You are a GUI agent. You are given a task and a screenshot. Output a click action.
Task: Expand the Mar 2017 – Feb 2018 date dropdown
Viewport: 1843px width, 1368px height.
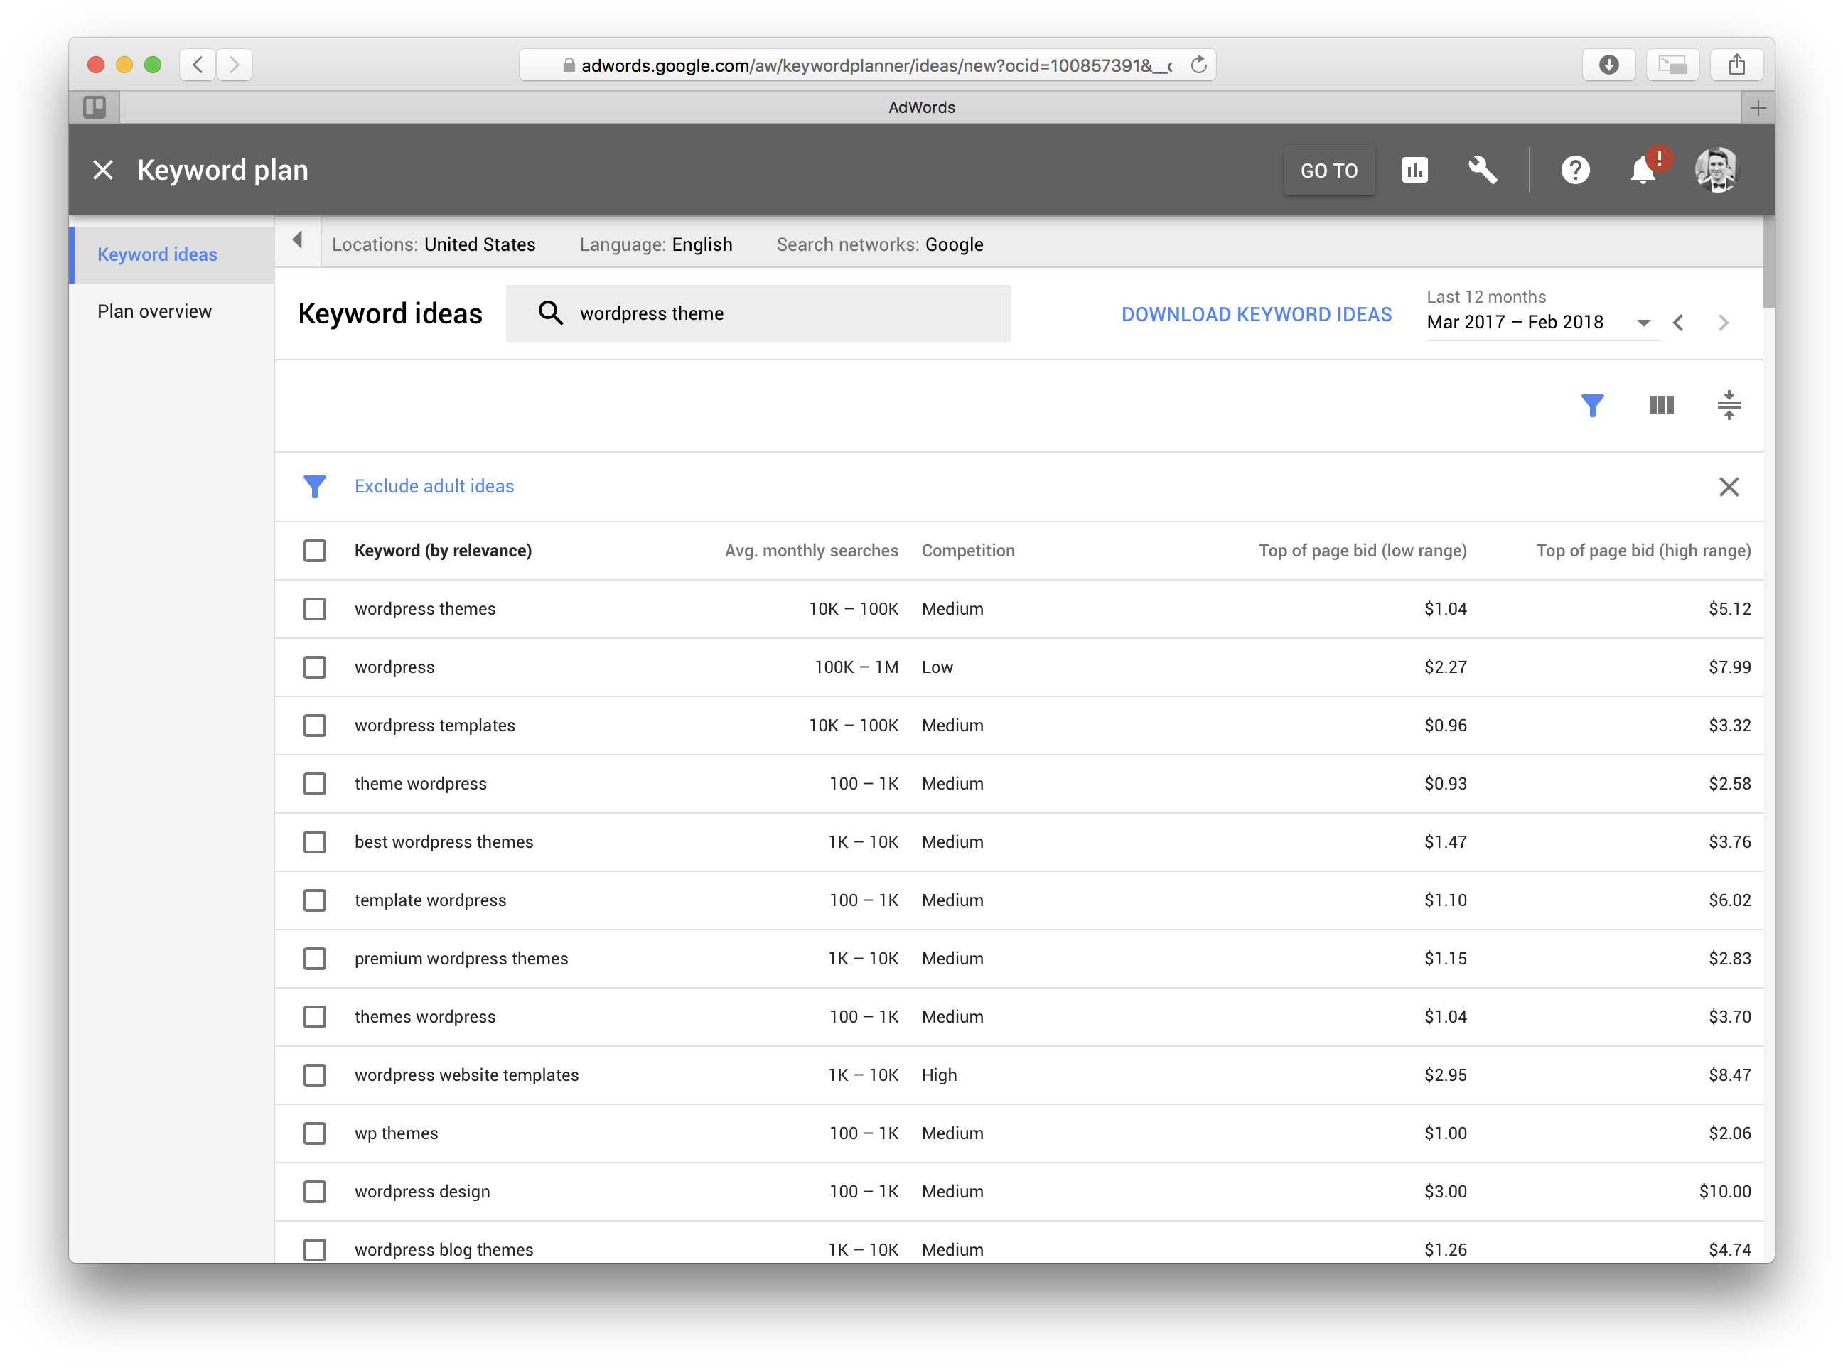(x=1643, y=323)
